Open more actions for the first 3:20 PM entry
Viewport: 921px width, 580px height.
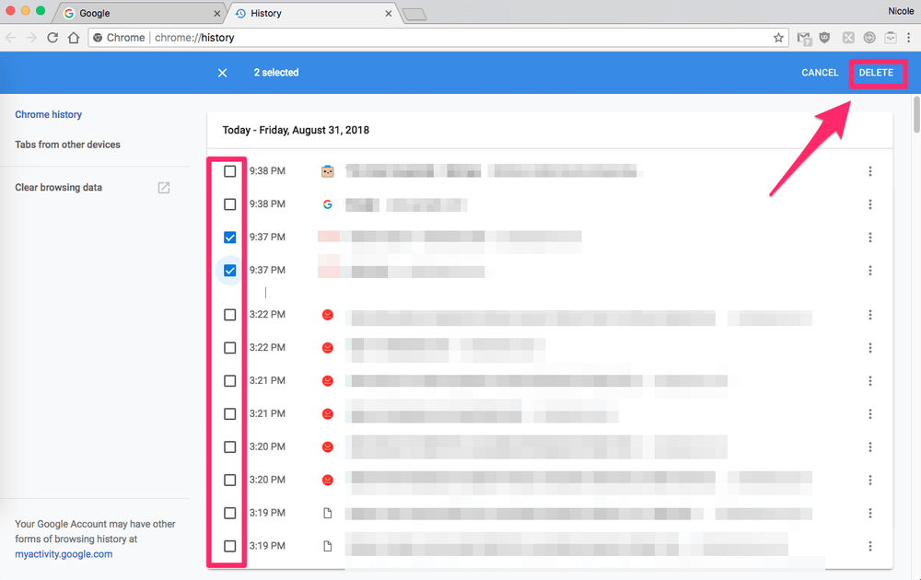[870, 447]
